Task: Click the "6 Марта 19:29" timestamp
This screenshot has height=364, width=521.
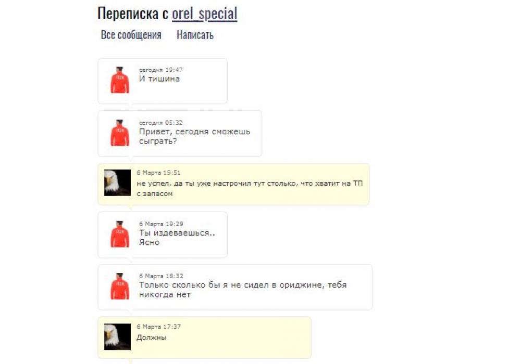Action: 161,224
